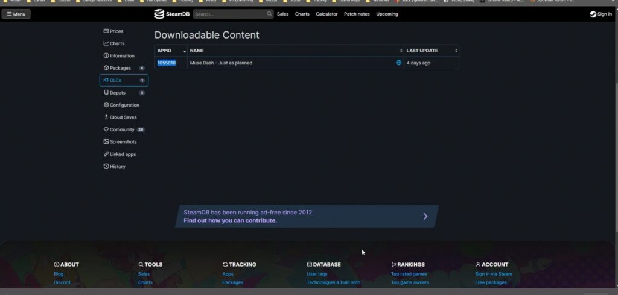This screenshot has width=618, height=295.
Task: Click the search magnifier icon
Action: [x=269, y=14]
